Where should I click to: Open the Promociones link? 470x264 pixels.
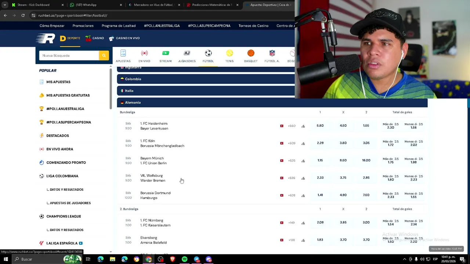[x=83, y=26]
